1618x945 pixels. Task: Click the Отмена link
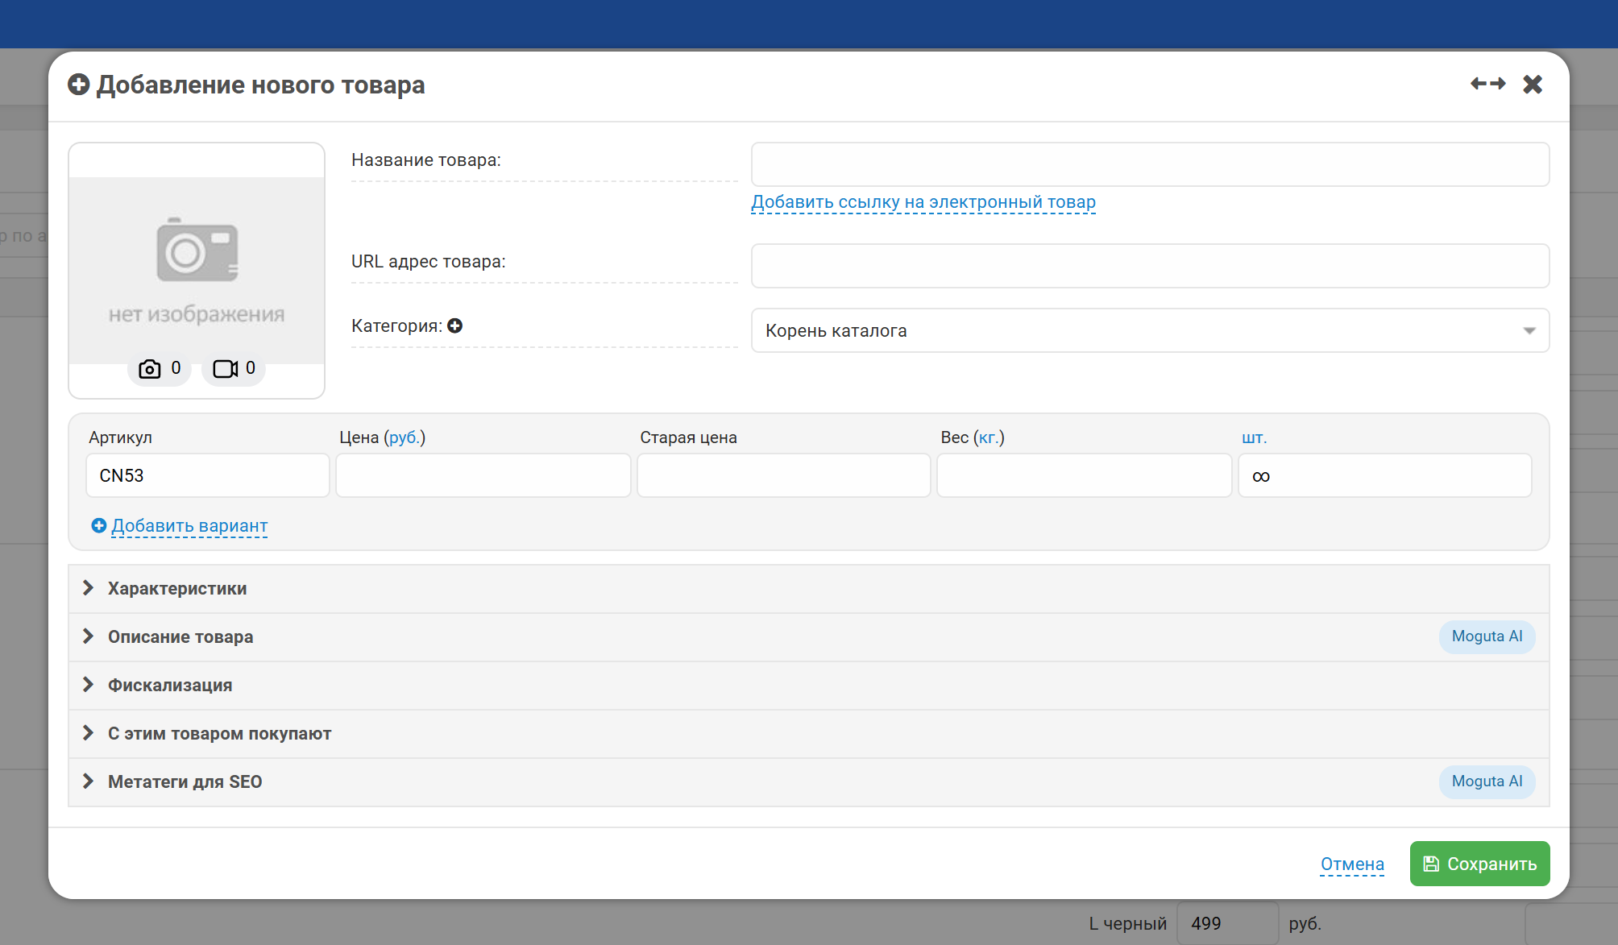tap(1352, 864)
